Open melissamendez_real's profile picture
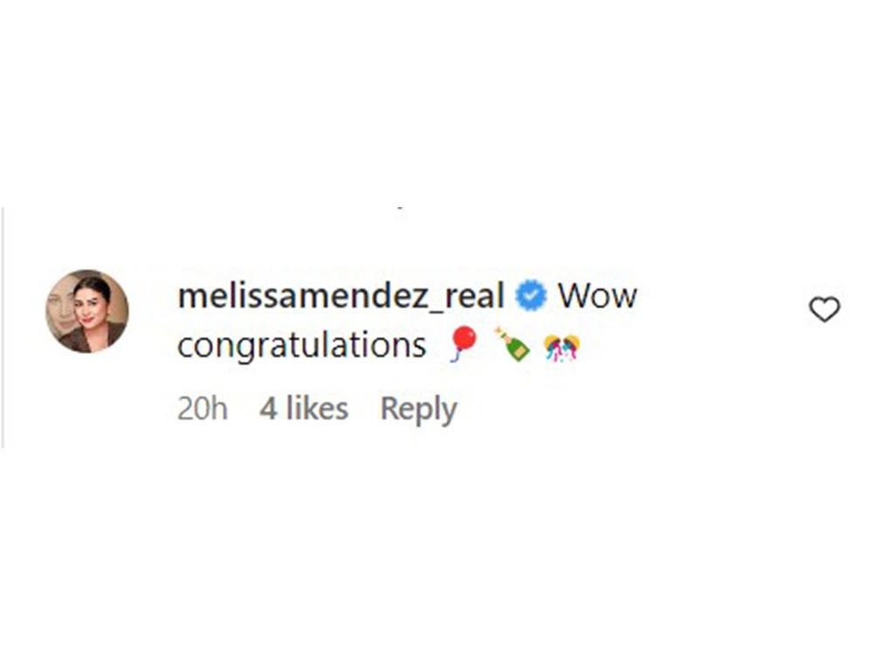The height and width of the screenshot is (655, 873). 86,311
